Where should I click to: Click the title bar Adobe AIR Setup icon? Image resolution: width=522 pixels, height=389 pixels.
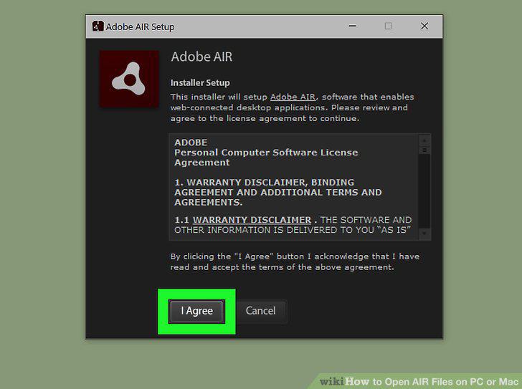(98, 27)
